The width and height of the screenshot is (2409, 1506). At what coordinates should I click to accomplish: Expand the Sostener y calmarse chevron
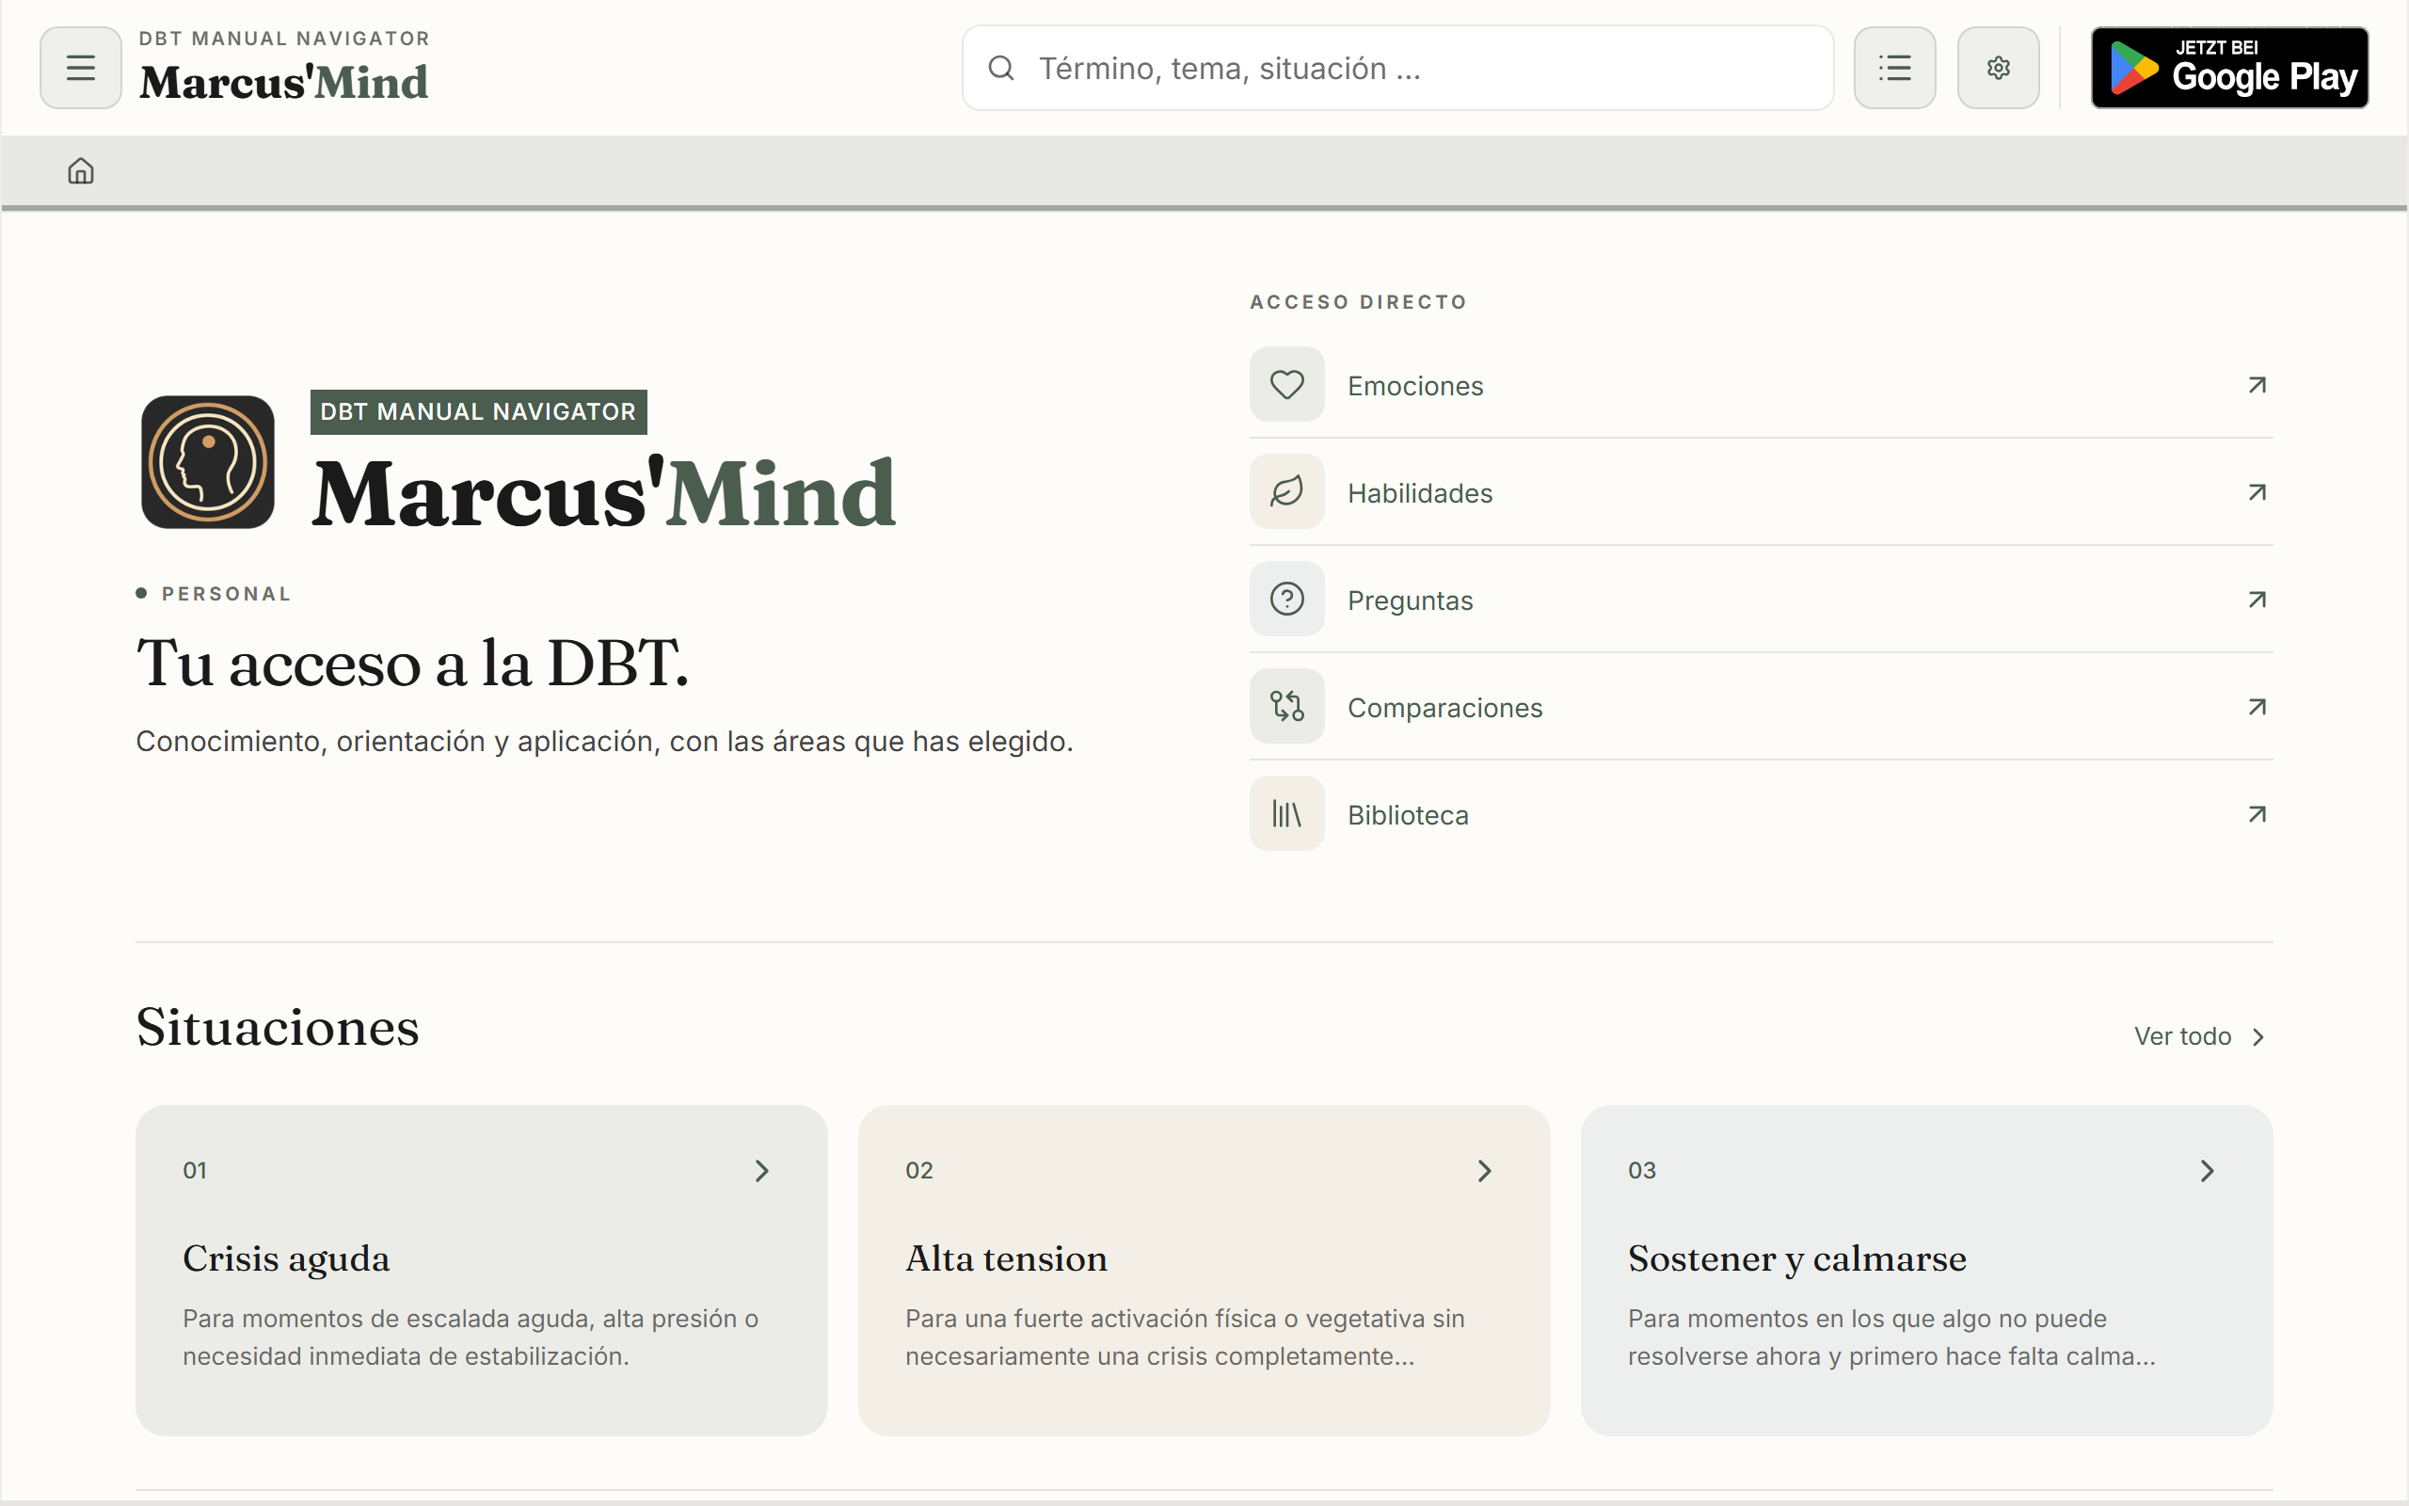point(2207,1171)
